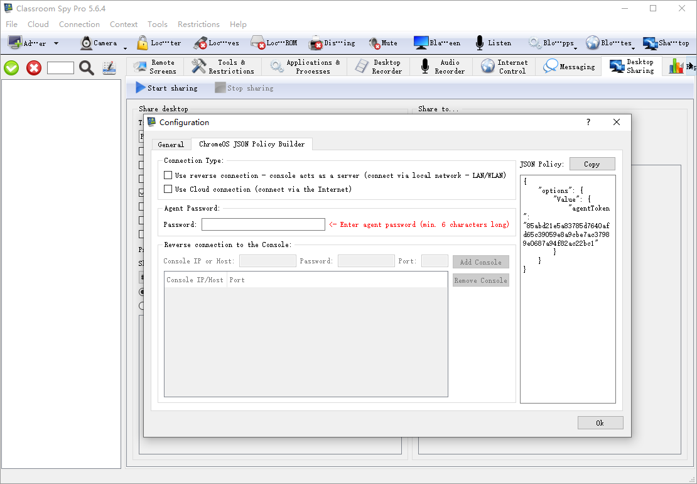The width and height of the screenshot is (697, 484).
Task: Open the Internet Control tab
Action: click(505, 67)
